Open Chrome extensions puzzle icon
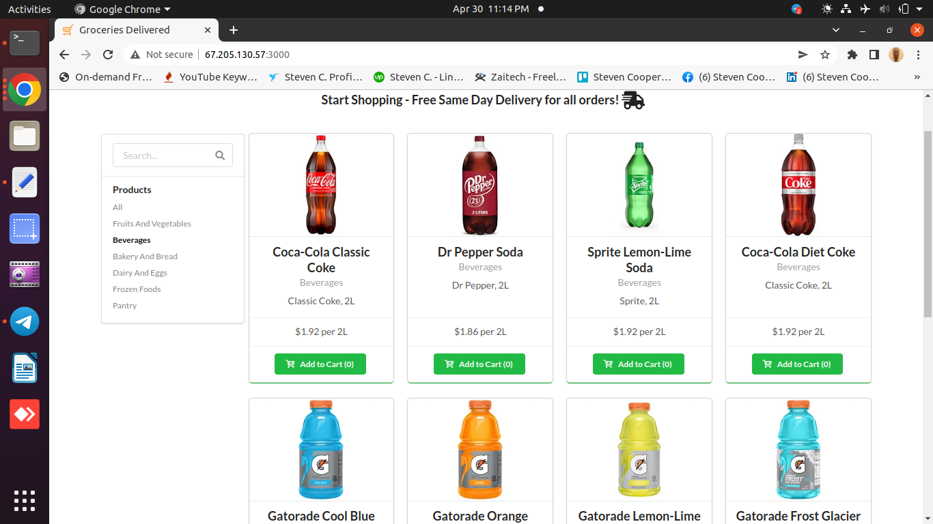Screen dimensions: 933x524 [852, 55]
